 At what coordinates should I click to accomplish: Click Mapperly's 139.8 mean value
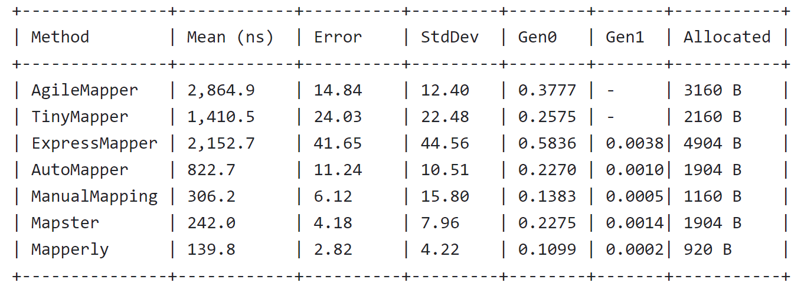pyautogui.click(x=211, y=250)
